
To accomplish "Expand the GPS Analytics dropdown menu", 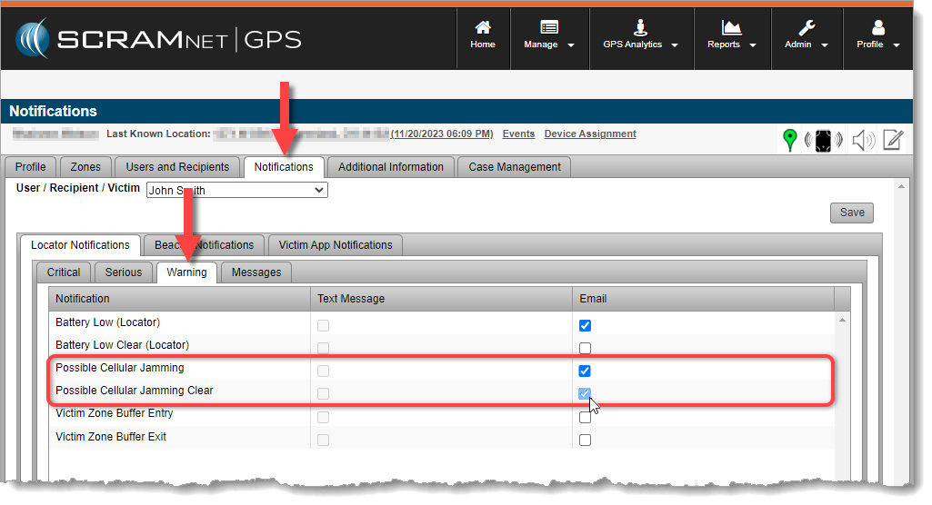I will click(x=641, y=35).
